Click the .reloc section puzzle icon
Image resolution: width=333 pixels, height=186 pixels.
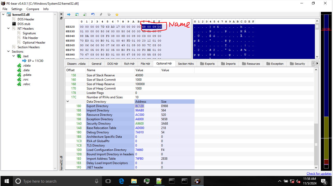(x=19, y=84)
